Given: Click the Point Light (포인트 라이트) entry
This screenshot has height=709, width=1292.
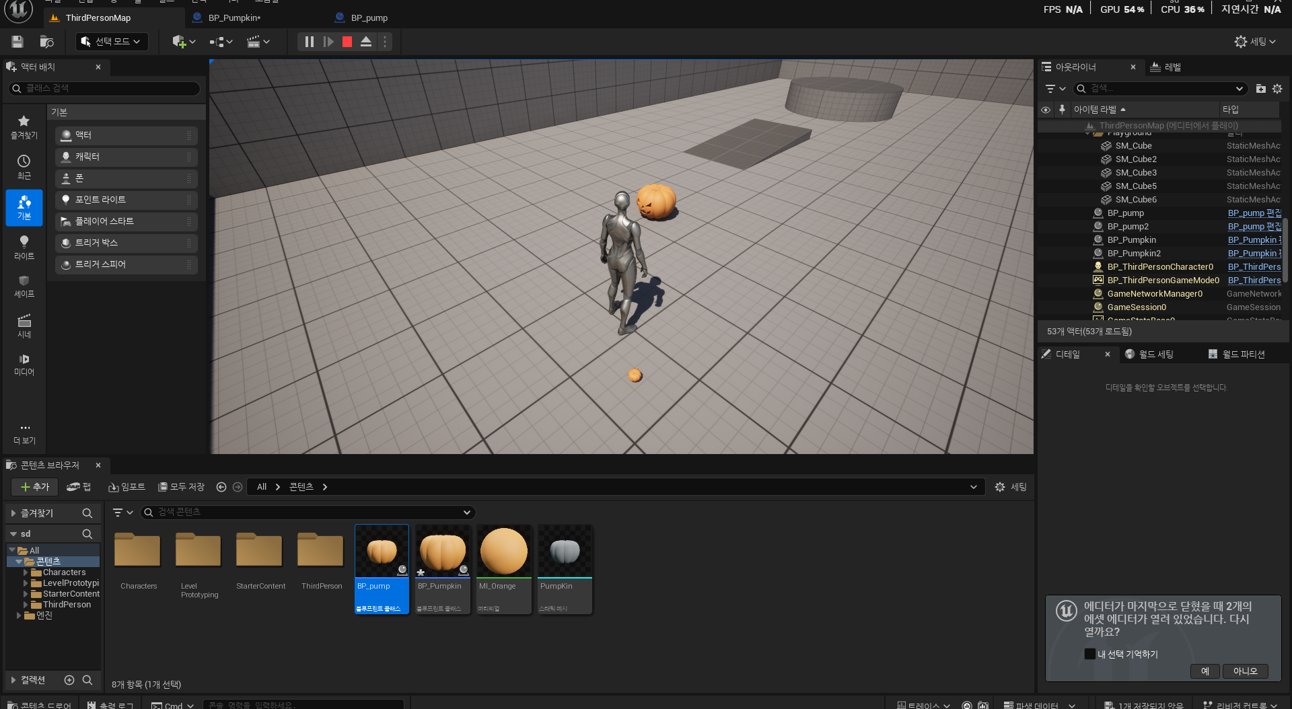Looking at the screenshot, I should [x=126, y=200].
